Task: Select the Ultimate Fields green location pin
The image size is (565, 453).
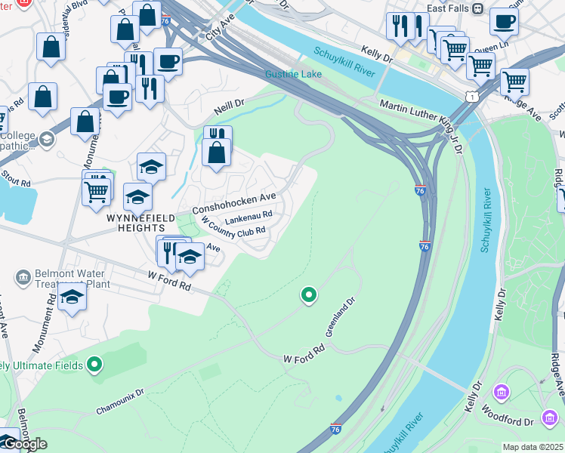Action: pyautogui.click(x=94, y=365)
